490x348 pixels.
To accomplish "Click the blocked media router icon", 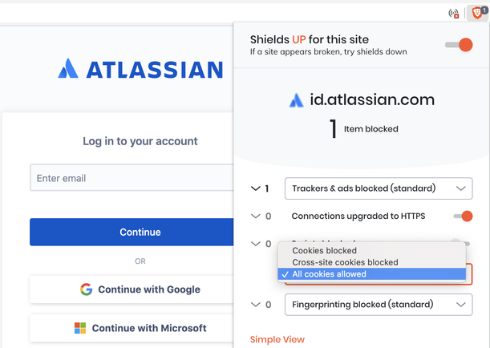I will [x=454, y=14].
